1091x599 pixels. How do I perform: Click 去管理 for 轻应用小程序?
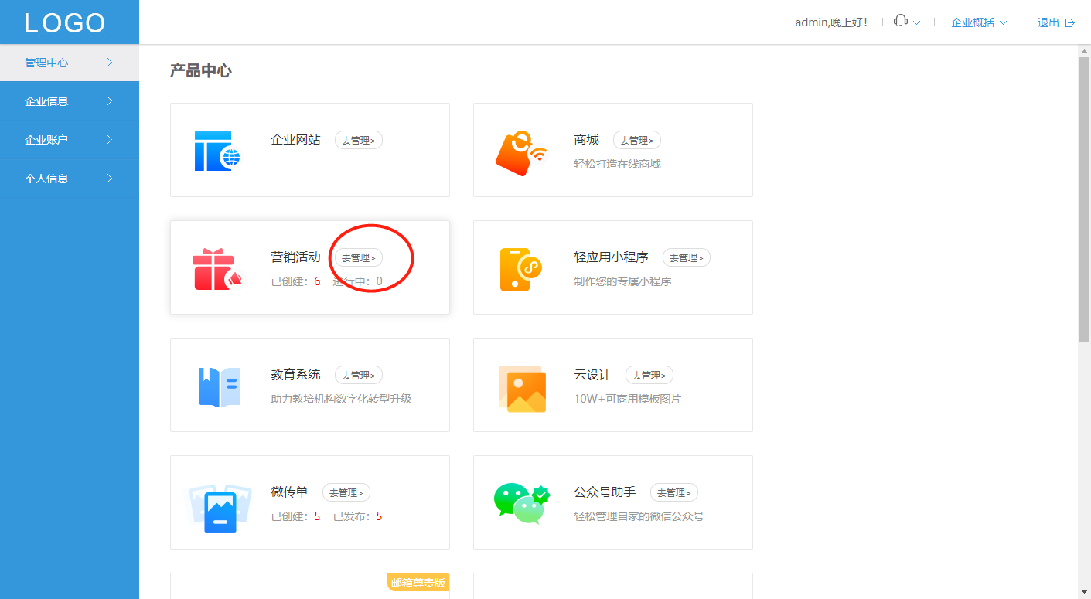click(687, 258)
